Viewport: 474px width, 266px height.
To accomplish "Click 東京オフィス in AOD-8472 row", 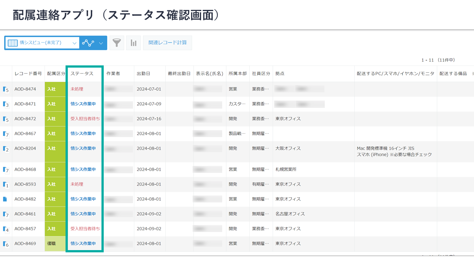I will [x=288, y=119].
